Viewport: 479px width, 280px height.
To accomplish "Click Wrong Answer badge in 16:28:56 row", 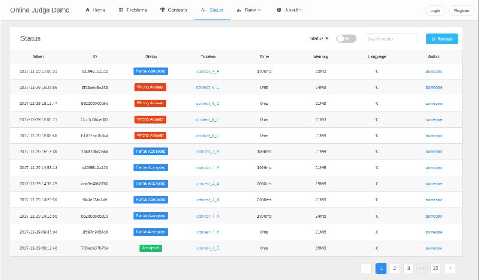I will 150,87.
